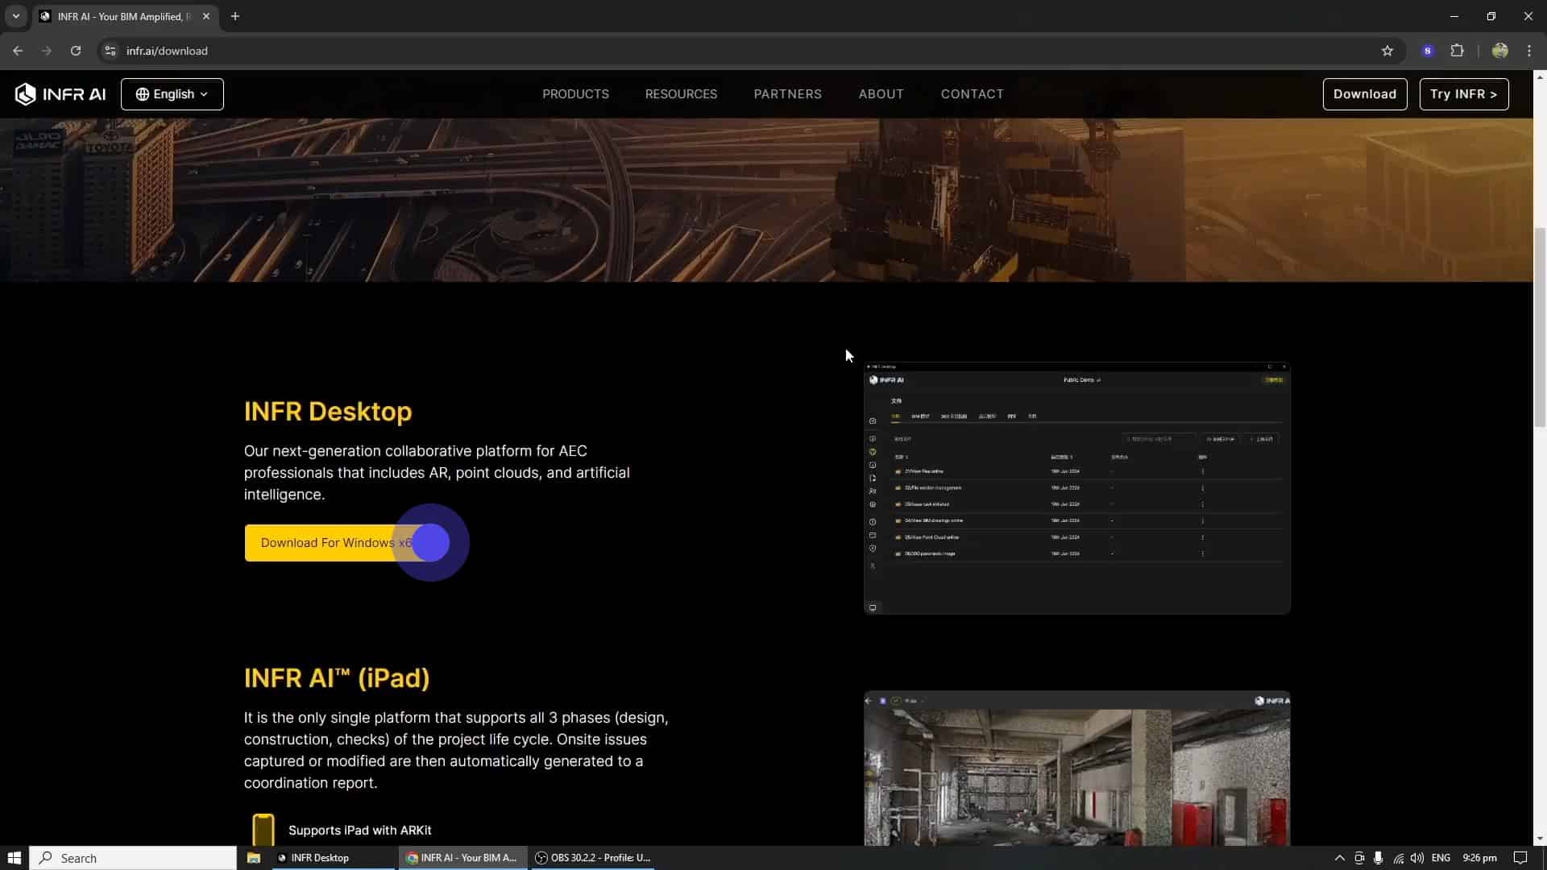1547x870 pixels.
Task: Click the page vertical scrollbar thumb
Action: (x=1540, y=327)
